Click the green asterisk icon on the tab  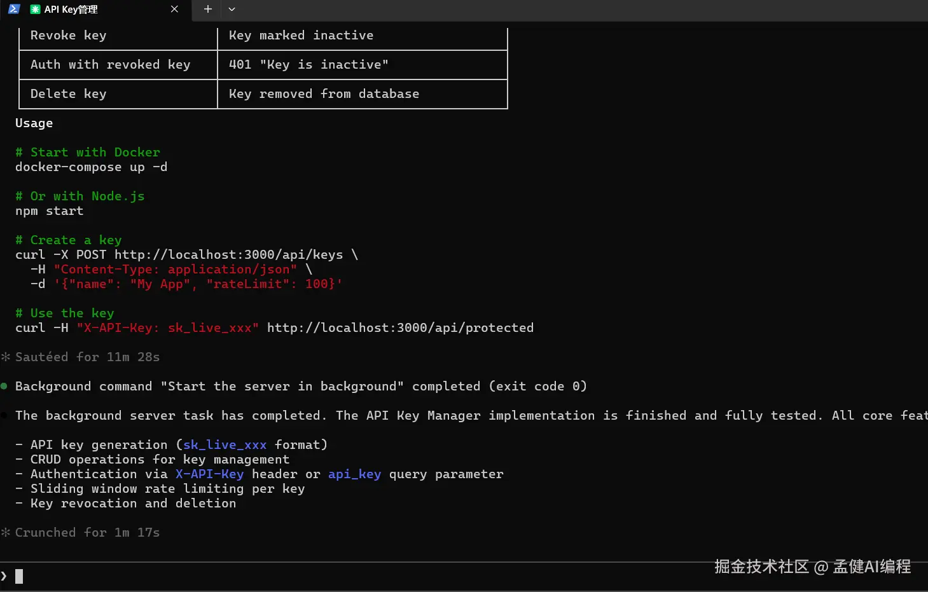click(35, 10)
